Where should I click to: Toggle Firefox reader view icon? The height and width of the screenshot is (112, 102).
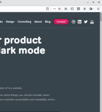pyautogui.click(x=47, y=9)
